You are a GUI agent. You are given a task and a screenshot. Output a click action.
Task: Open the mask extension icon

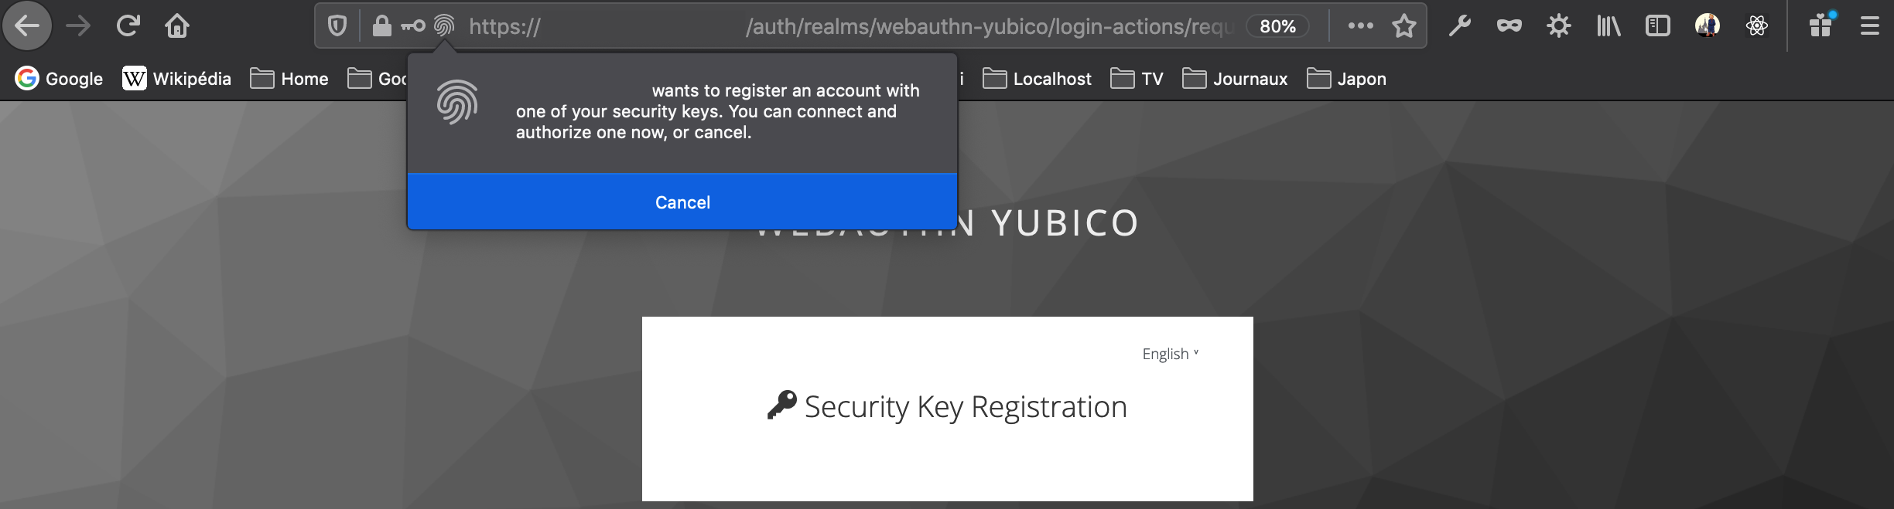tap(1509, 25)
